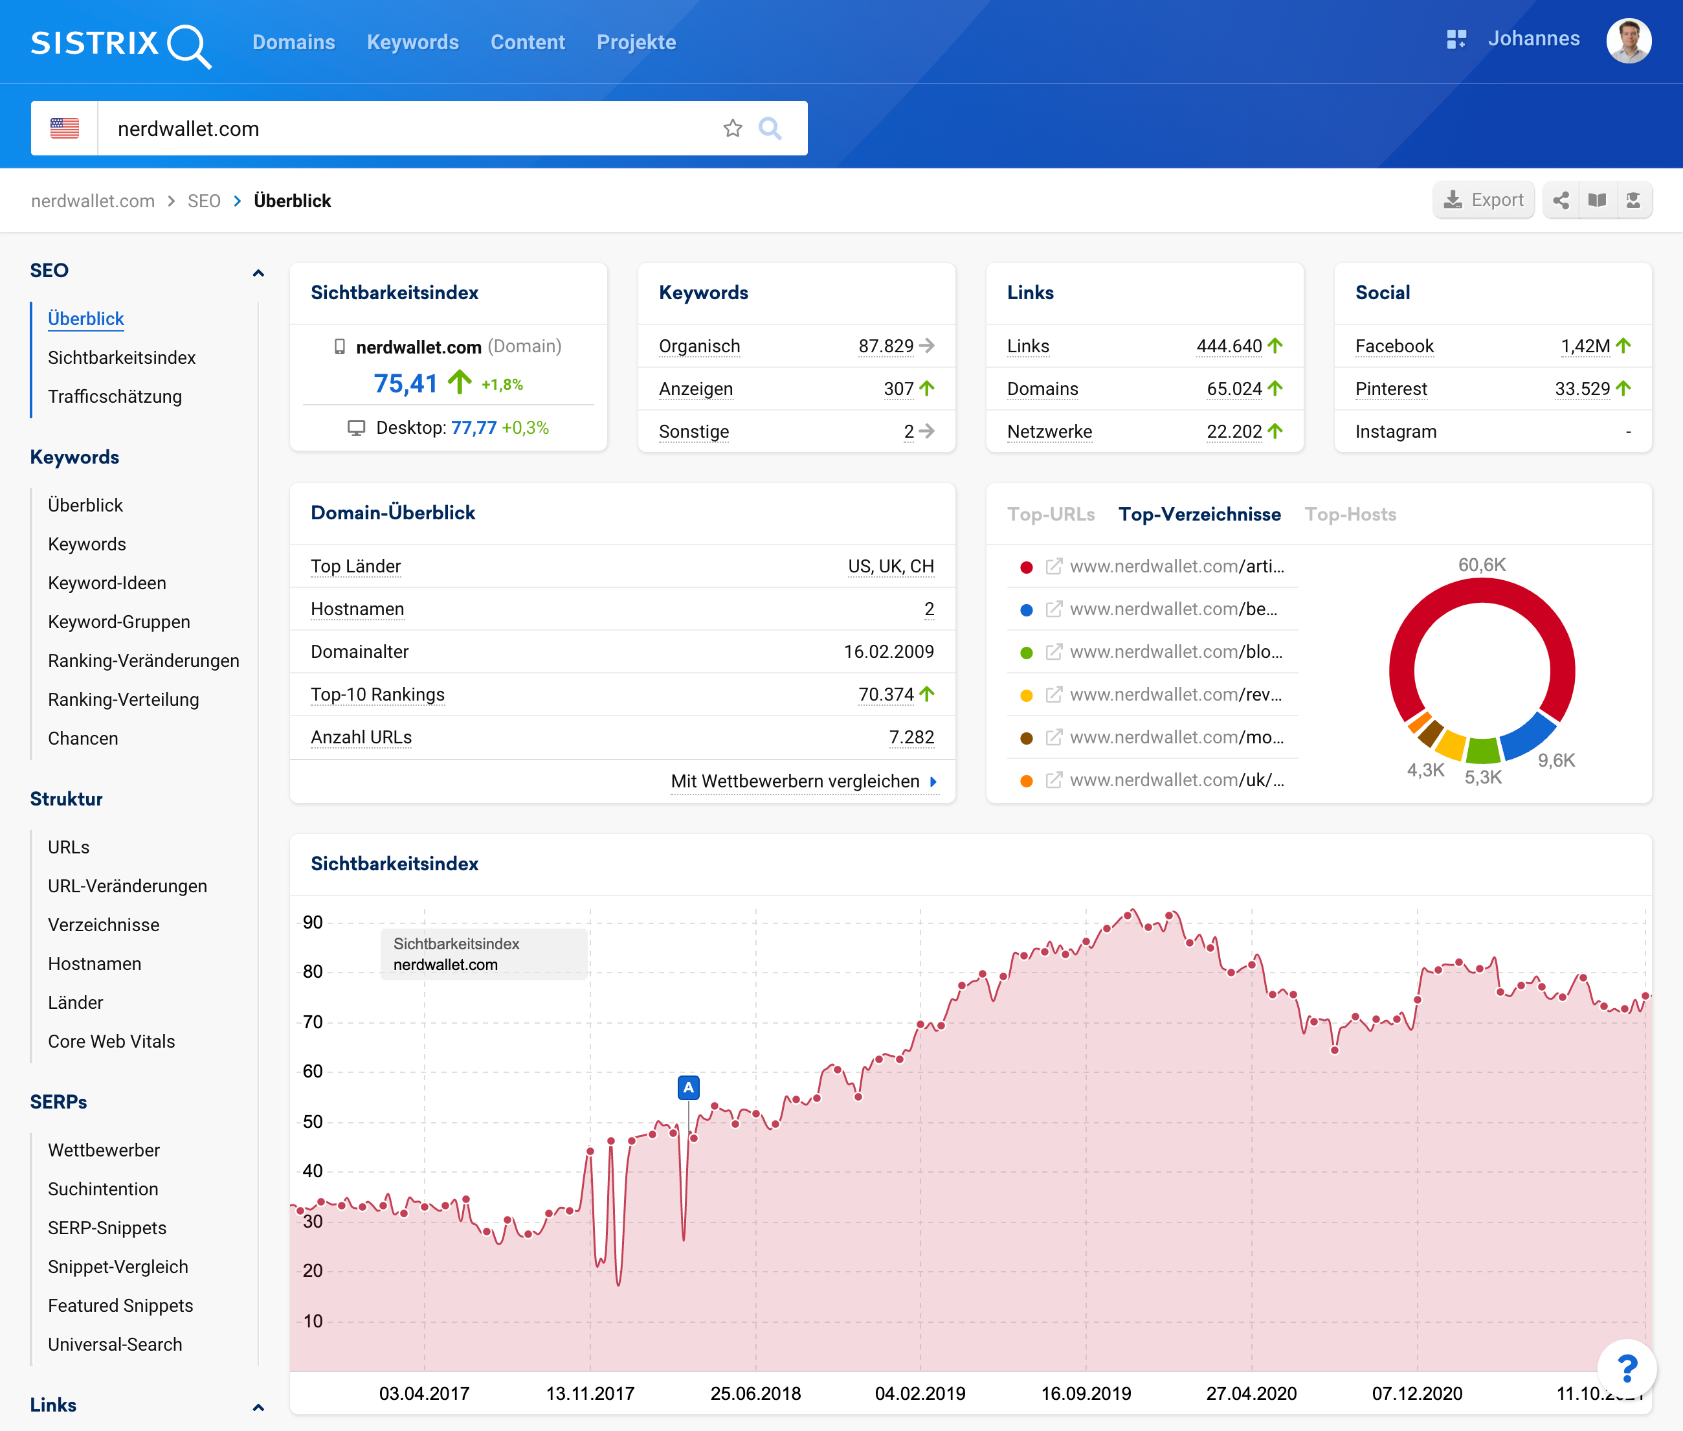Collapse the SEO sidebar section

tap(258, 273)
